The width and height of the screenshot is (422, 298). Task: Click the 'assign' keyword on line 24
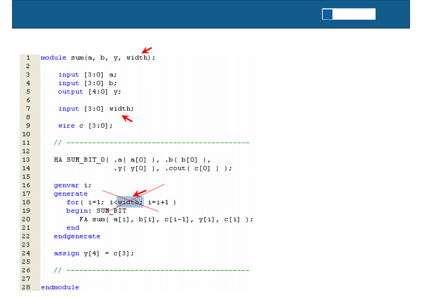click(66, 253)
